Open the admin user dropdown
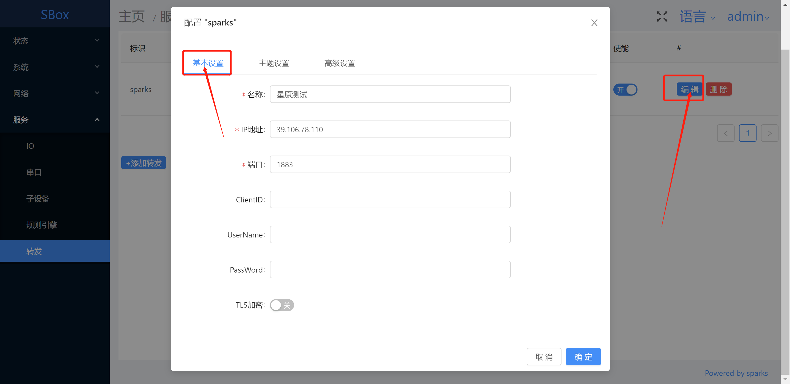 point(748,16)
